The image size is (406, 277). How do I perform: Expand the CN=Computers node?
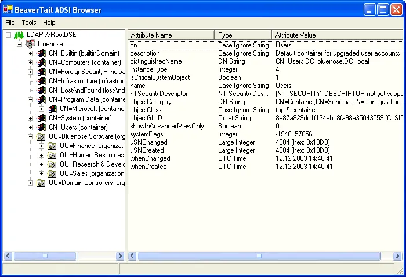click(31, 62)
